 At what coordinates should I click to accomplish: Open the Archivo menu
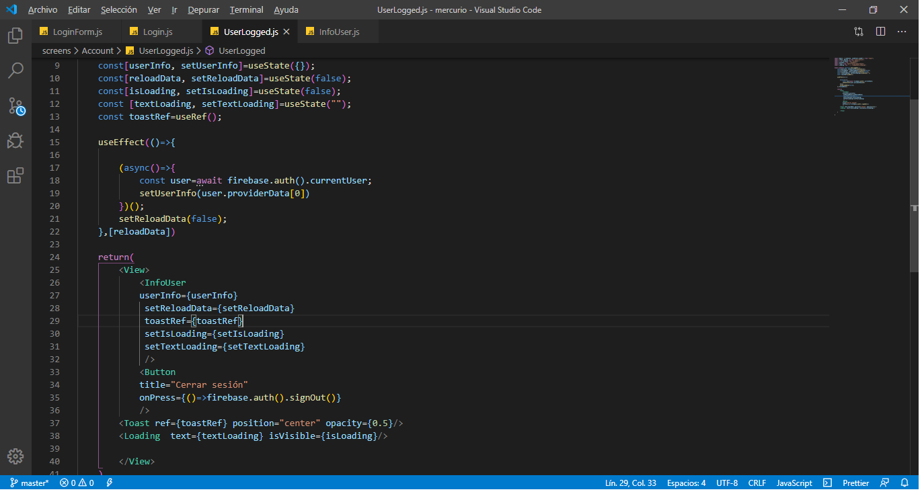[x=42, y=10]
